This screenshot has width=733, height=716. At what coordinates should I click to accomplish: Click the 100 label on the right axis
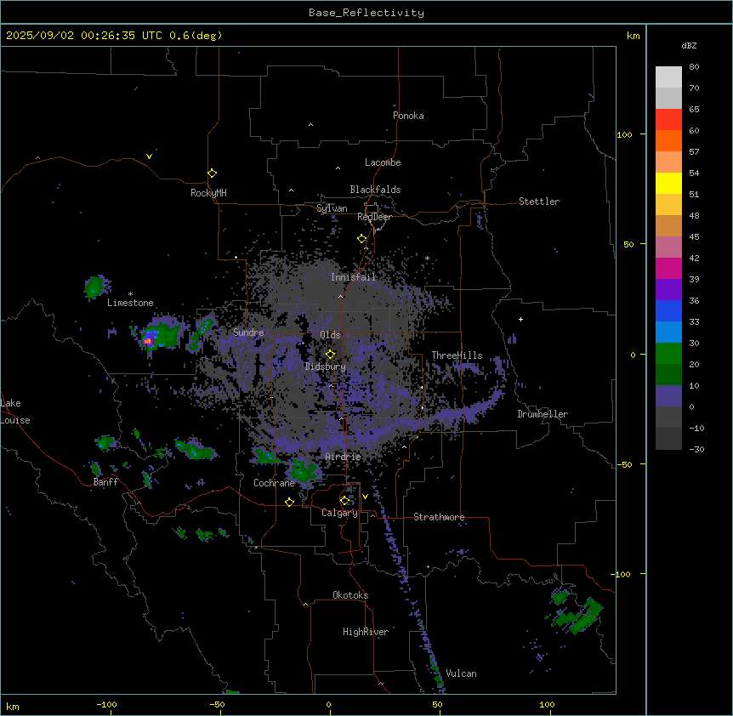tap(624, 134)
